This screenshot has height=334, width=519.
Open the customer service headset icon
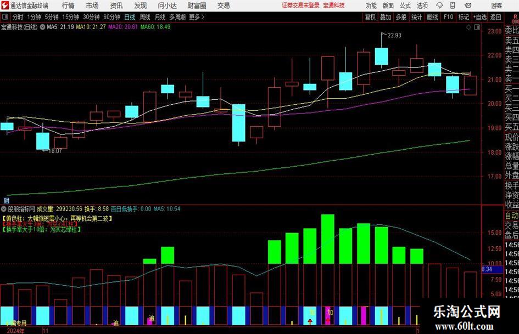439,5
